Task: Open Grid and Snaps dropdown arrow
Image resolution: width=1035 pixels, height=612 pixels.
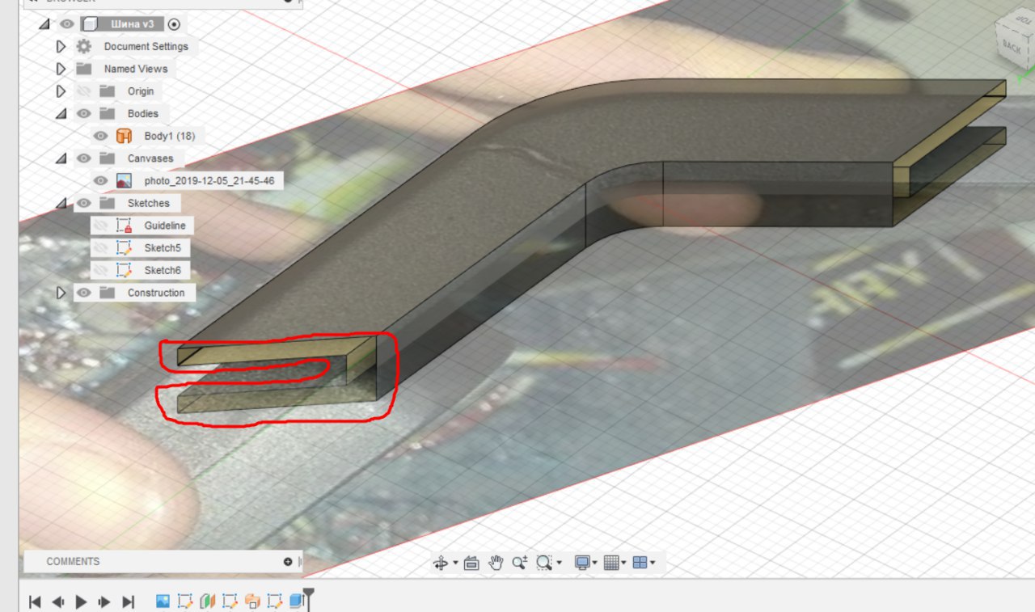Action: [624, 563]
